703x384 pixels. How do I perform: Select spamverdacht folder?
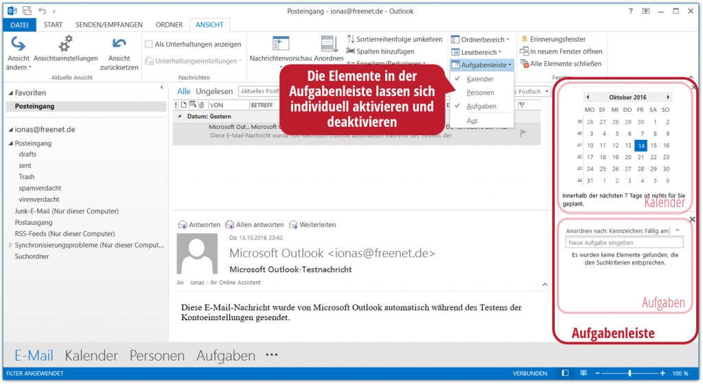(x=40, y=189)
